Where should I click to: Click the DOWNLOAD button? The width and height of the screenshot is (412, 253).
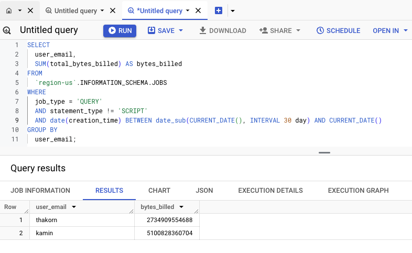[x=223, y=31]
